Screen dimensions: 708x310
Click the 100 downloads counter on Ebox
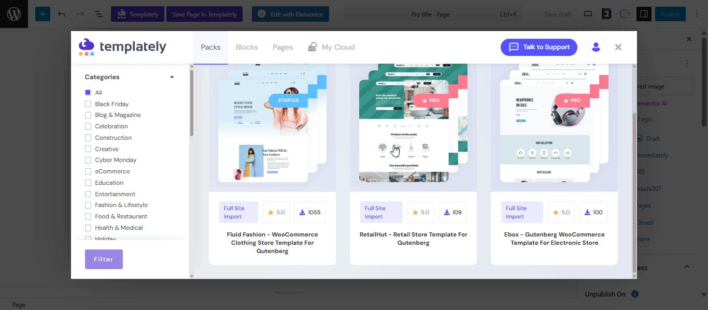[593, 212]
